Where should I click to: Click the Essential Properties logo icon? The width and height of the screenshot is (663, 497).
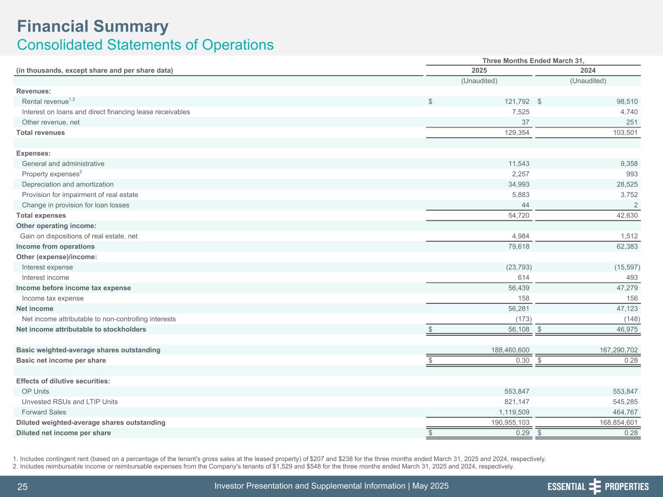(595, 486)
